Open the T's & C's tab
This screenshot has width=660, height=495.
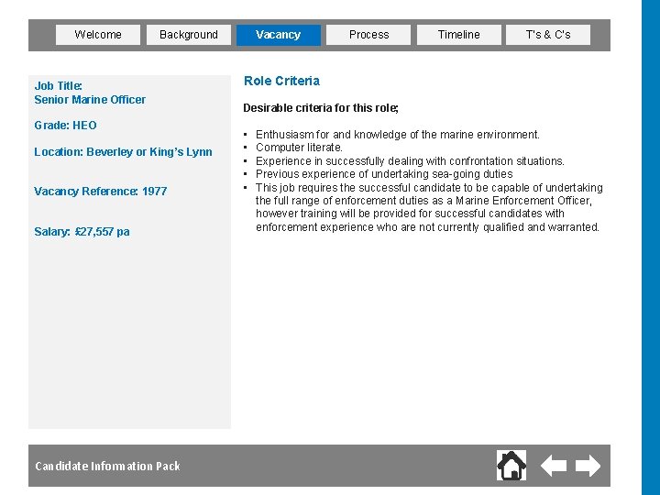click(x=548, y=35)
